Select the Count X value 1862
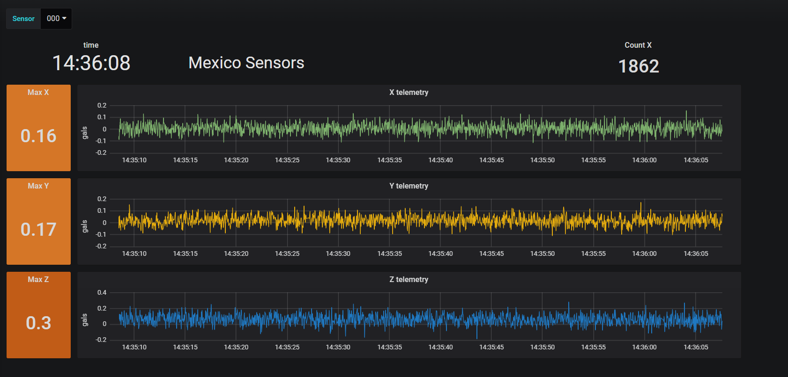 coord(639,66)
